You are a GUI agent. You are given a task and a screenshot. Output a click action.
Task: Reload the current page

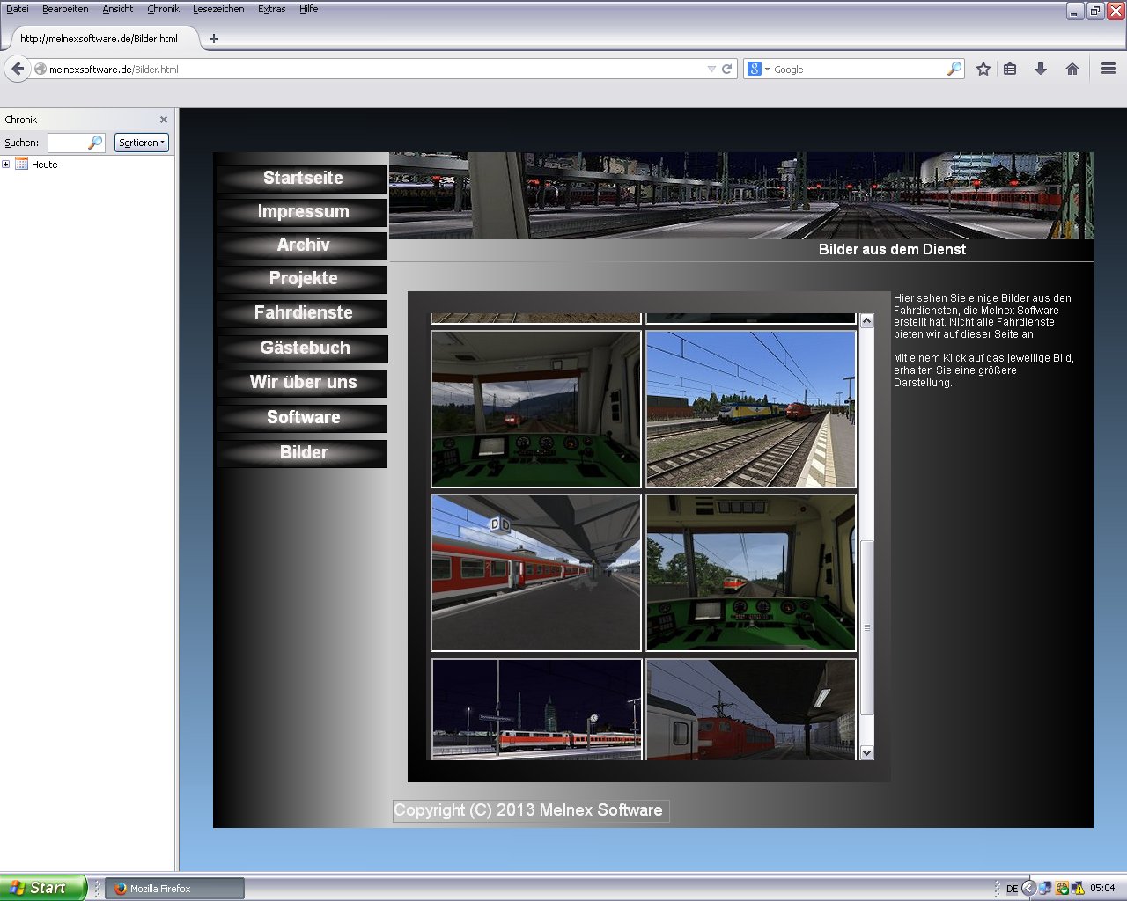[727, 69]
